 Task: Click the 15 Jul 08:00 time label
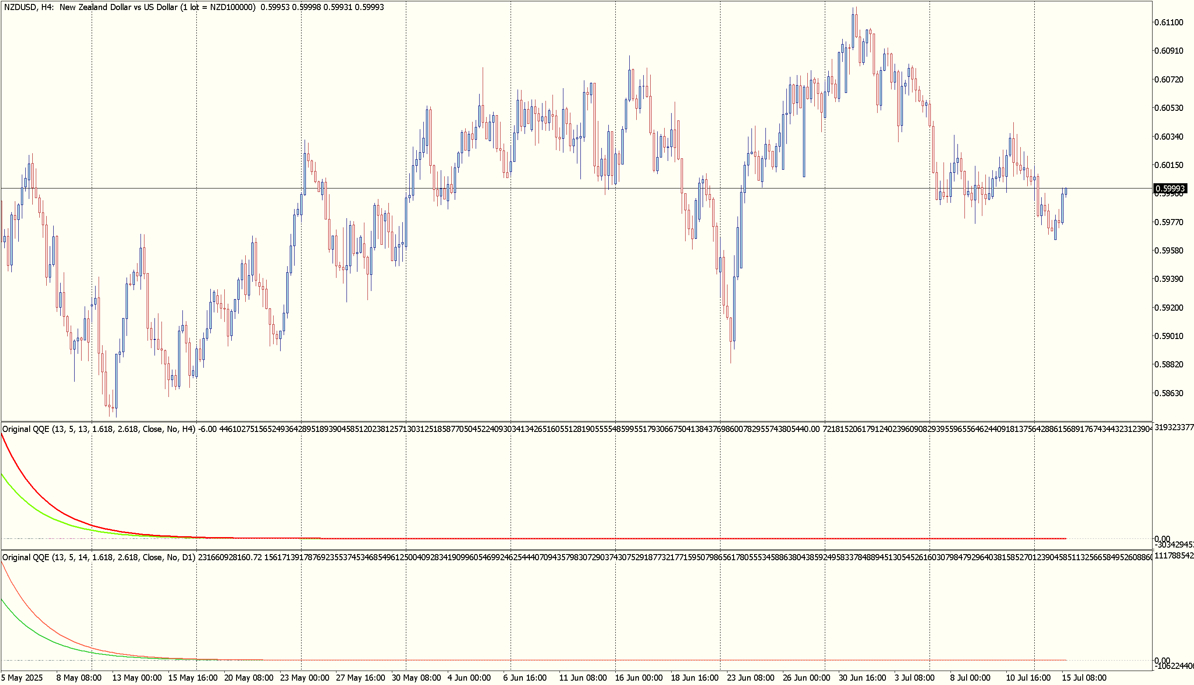point(1084,678)
